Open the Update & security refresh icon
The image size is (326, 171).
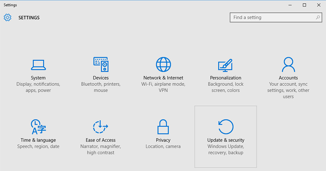click(x=226, y=127)
